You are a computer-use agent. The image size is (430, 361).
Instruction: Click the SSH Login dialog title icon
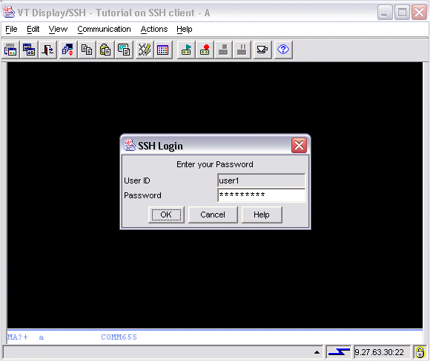click(x=130, y=145)
